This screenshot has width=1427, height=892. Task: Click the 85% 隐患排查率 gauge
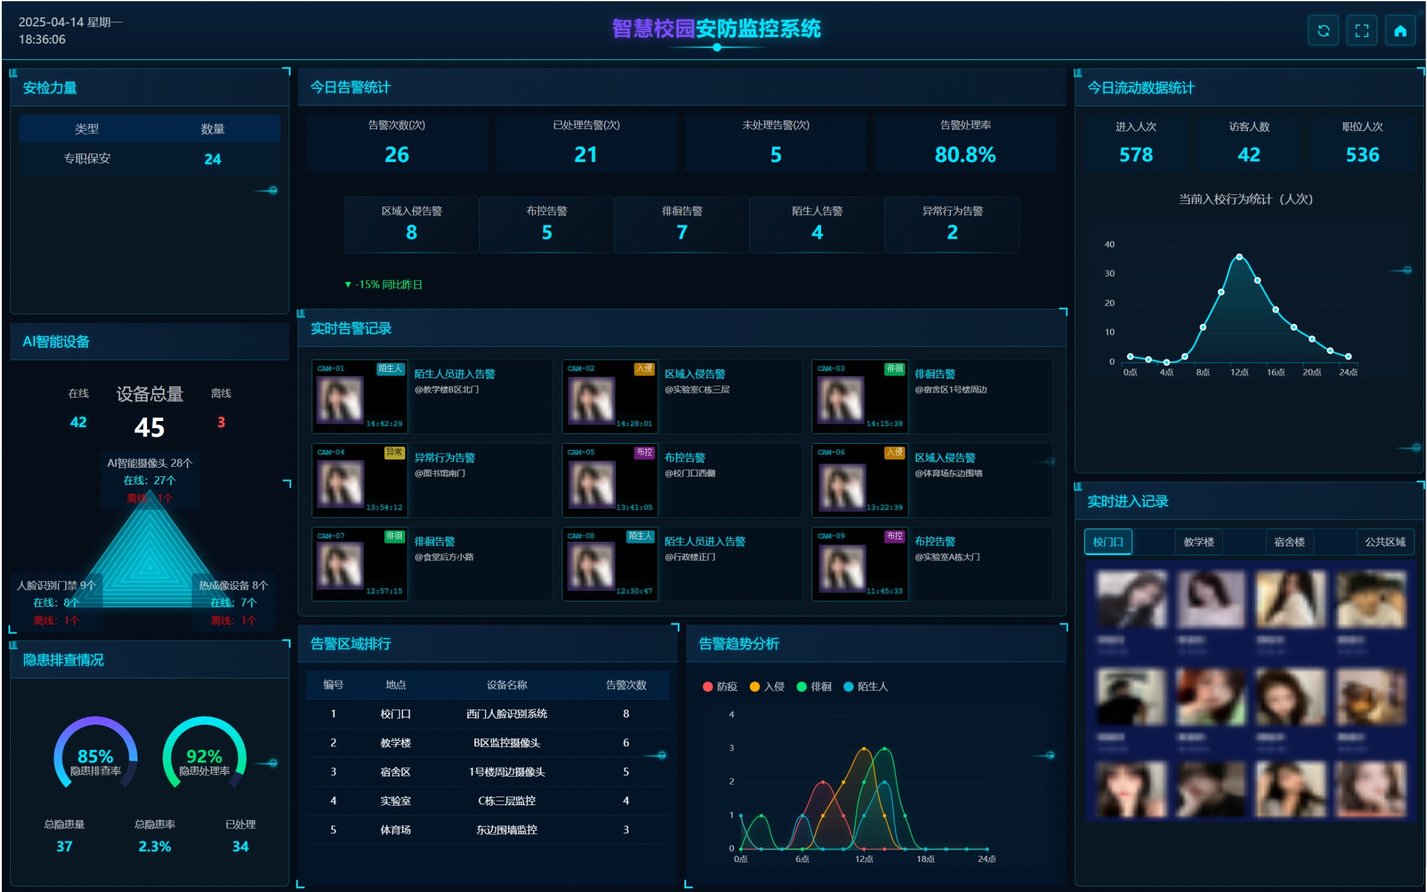(x=95, y=757)
